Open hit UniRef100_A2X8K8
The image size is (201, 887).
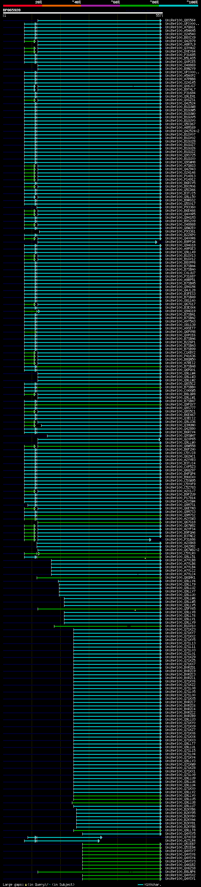180,543
